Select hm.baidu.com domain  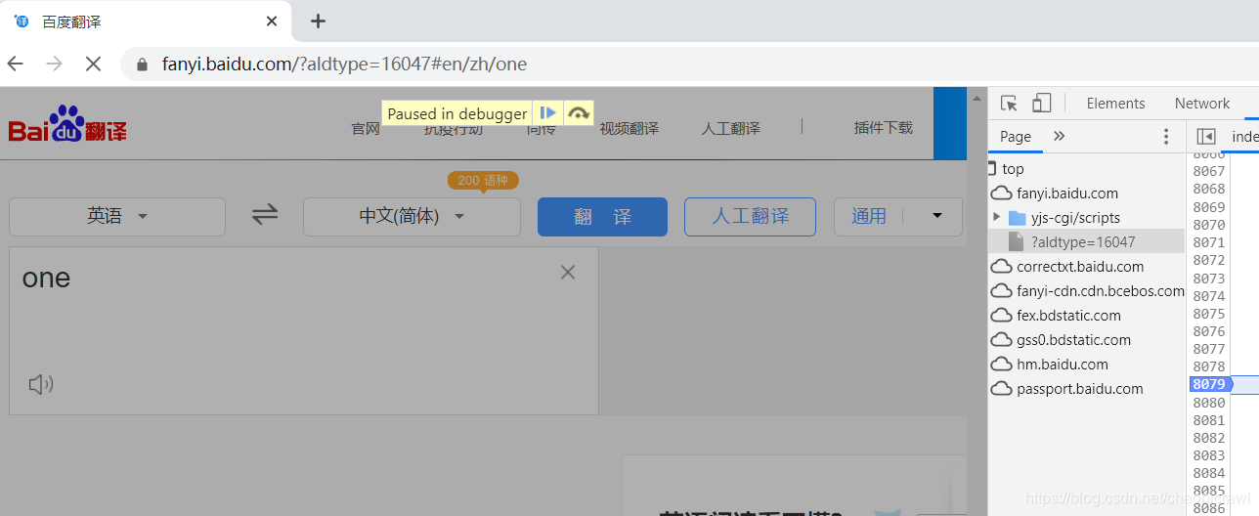(1062, 365)
